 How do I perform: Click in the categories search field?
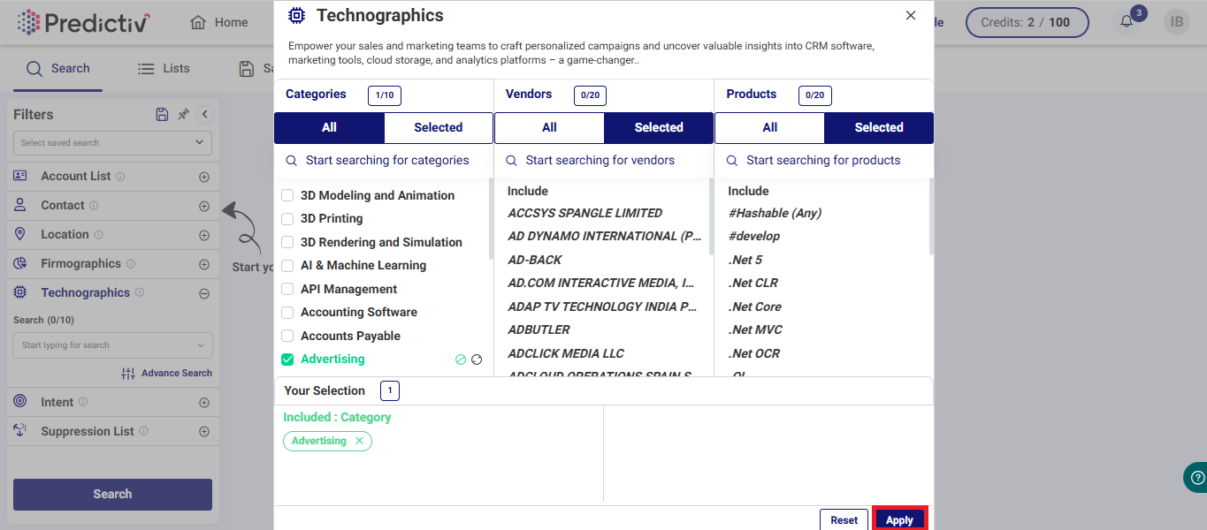[384, 161]
